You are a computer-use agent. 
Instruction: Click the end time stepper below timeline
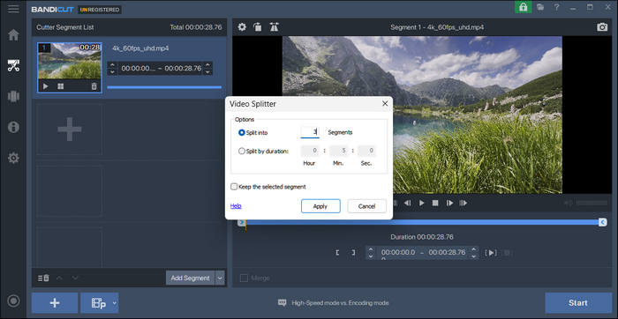coord(474,253)
